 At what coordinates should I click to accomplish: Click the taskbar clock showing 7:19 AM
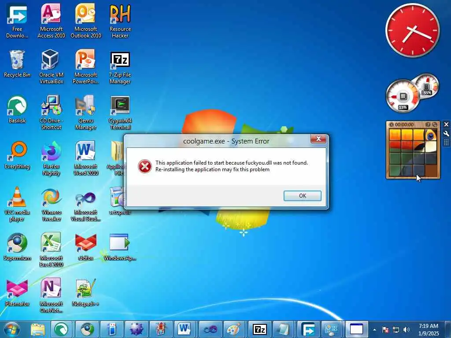click(429, 329)
